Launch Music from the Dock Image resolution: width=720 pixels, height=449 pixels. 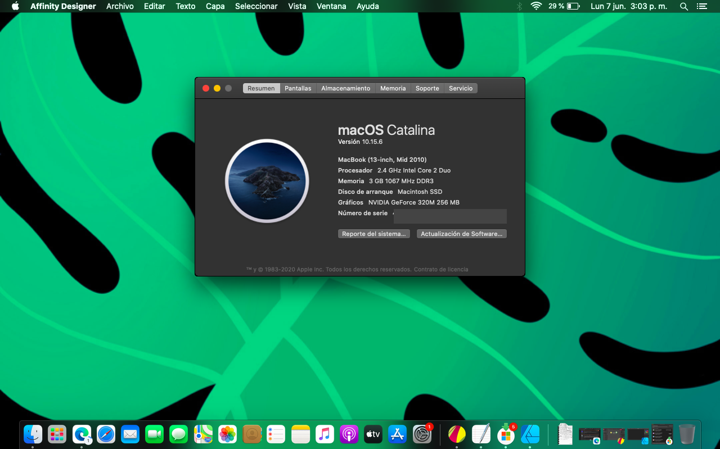pos(325,434)
